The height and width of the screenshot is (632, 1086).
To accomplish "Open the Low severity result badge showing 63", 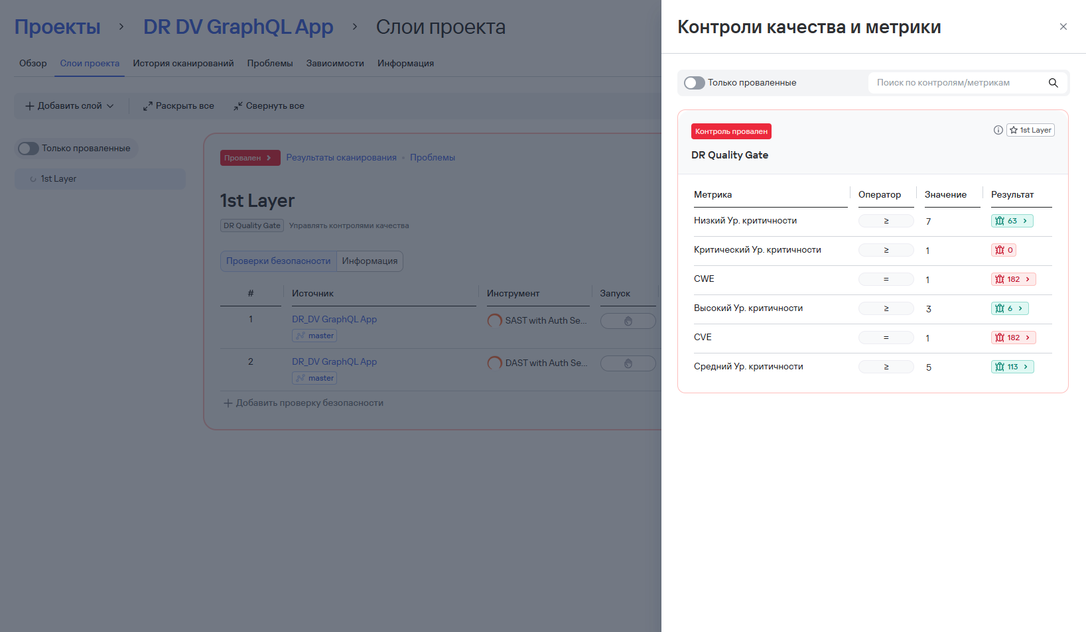I will 1012,221.
